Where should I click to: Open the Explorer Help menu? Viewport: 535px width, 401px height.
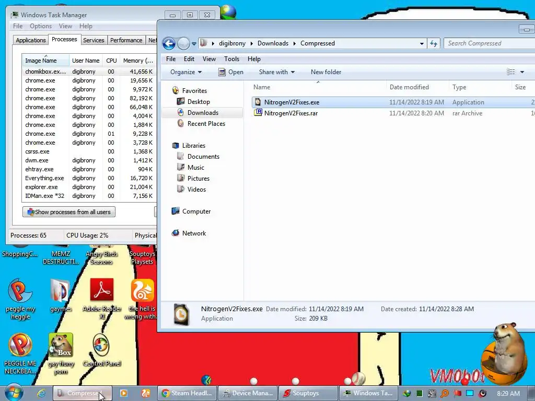pos(254,59)
